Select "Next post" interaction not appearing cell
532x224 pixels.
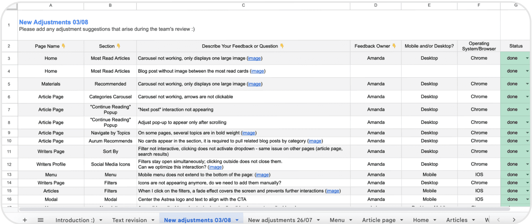(x=243, y=110)
